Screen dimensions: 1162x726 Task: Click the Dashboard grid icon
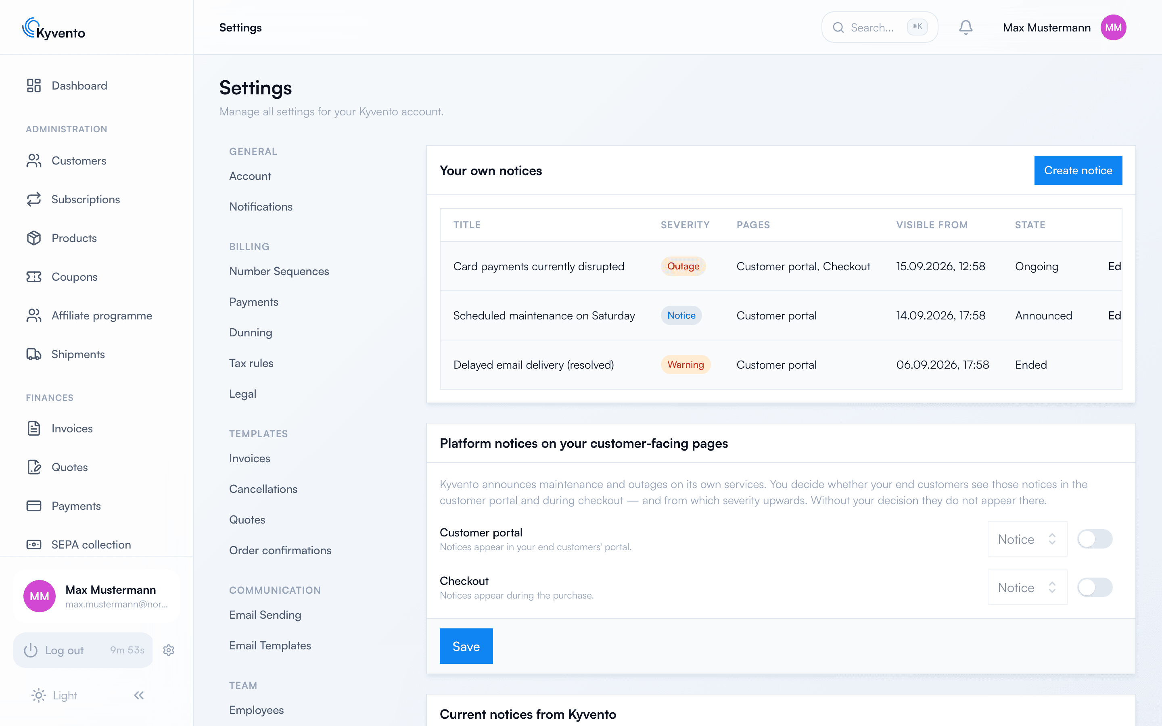pos(33,86)
